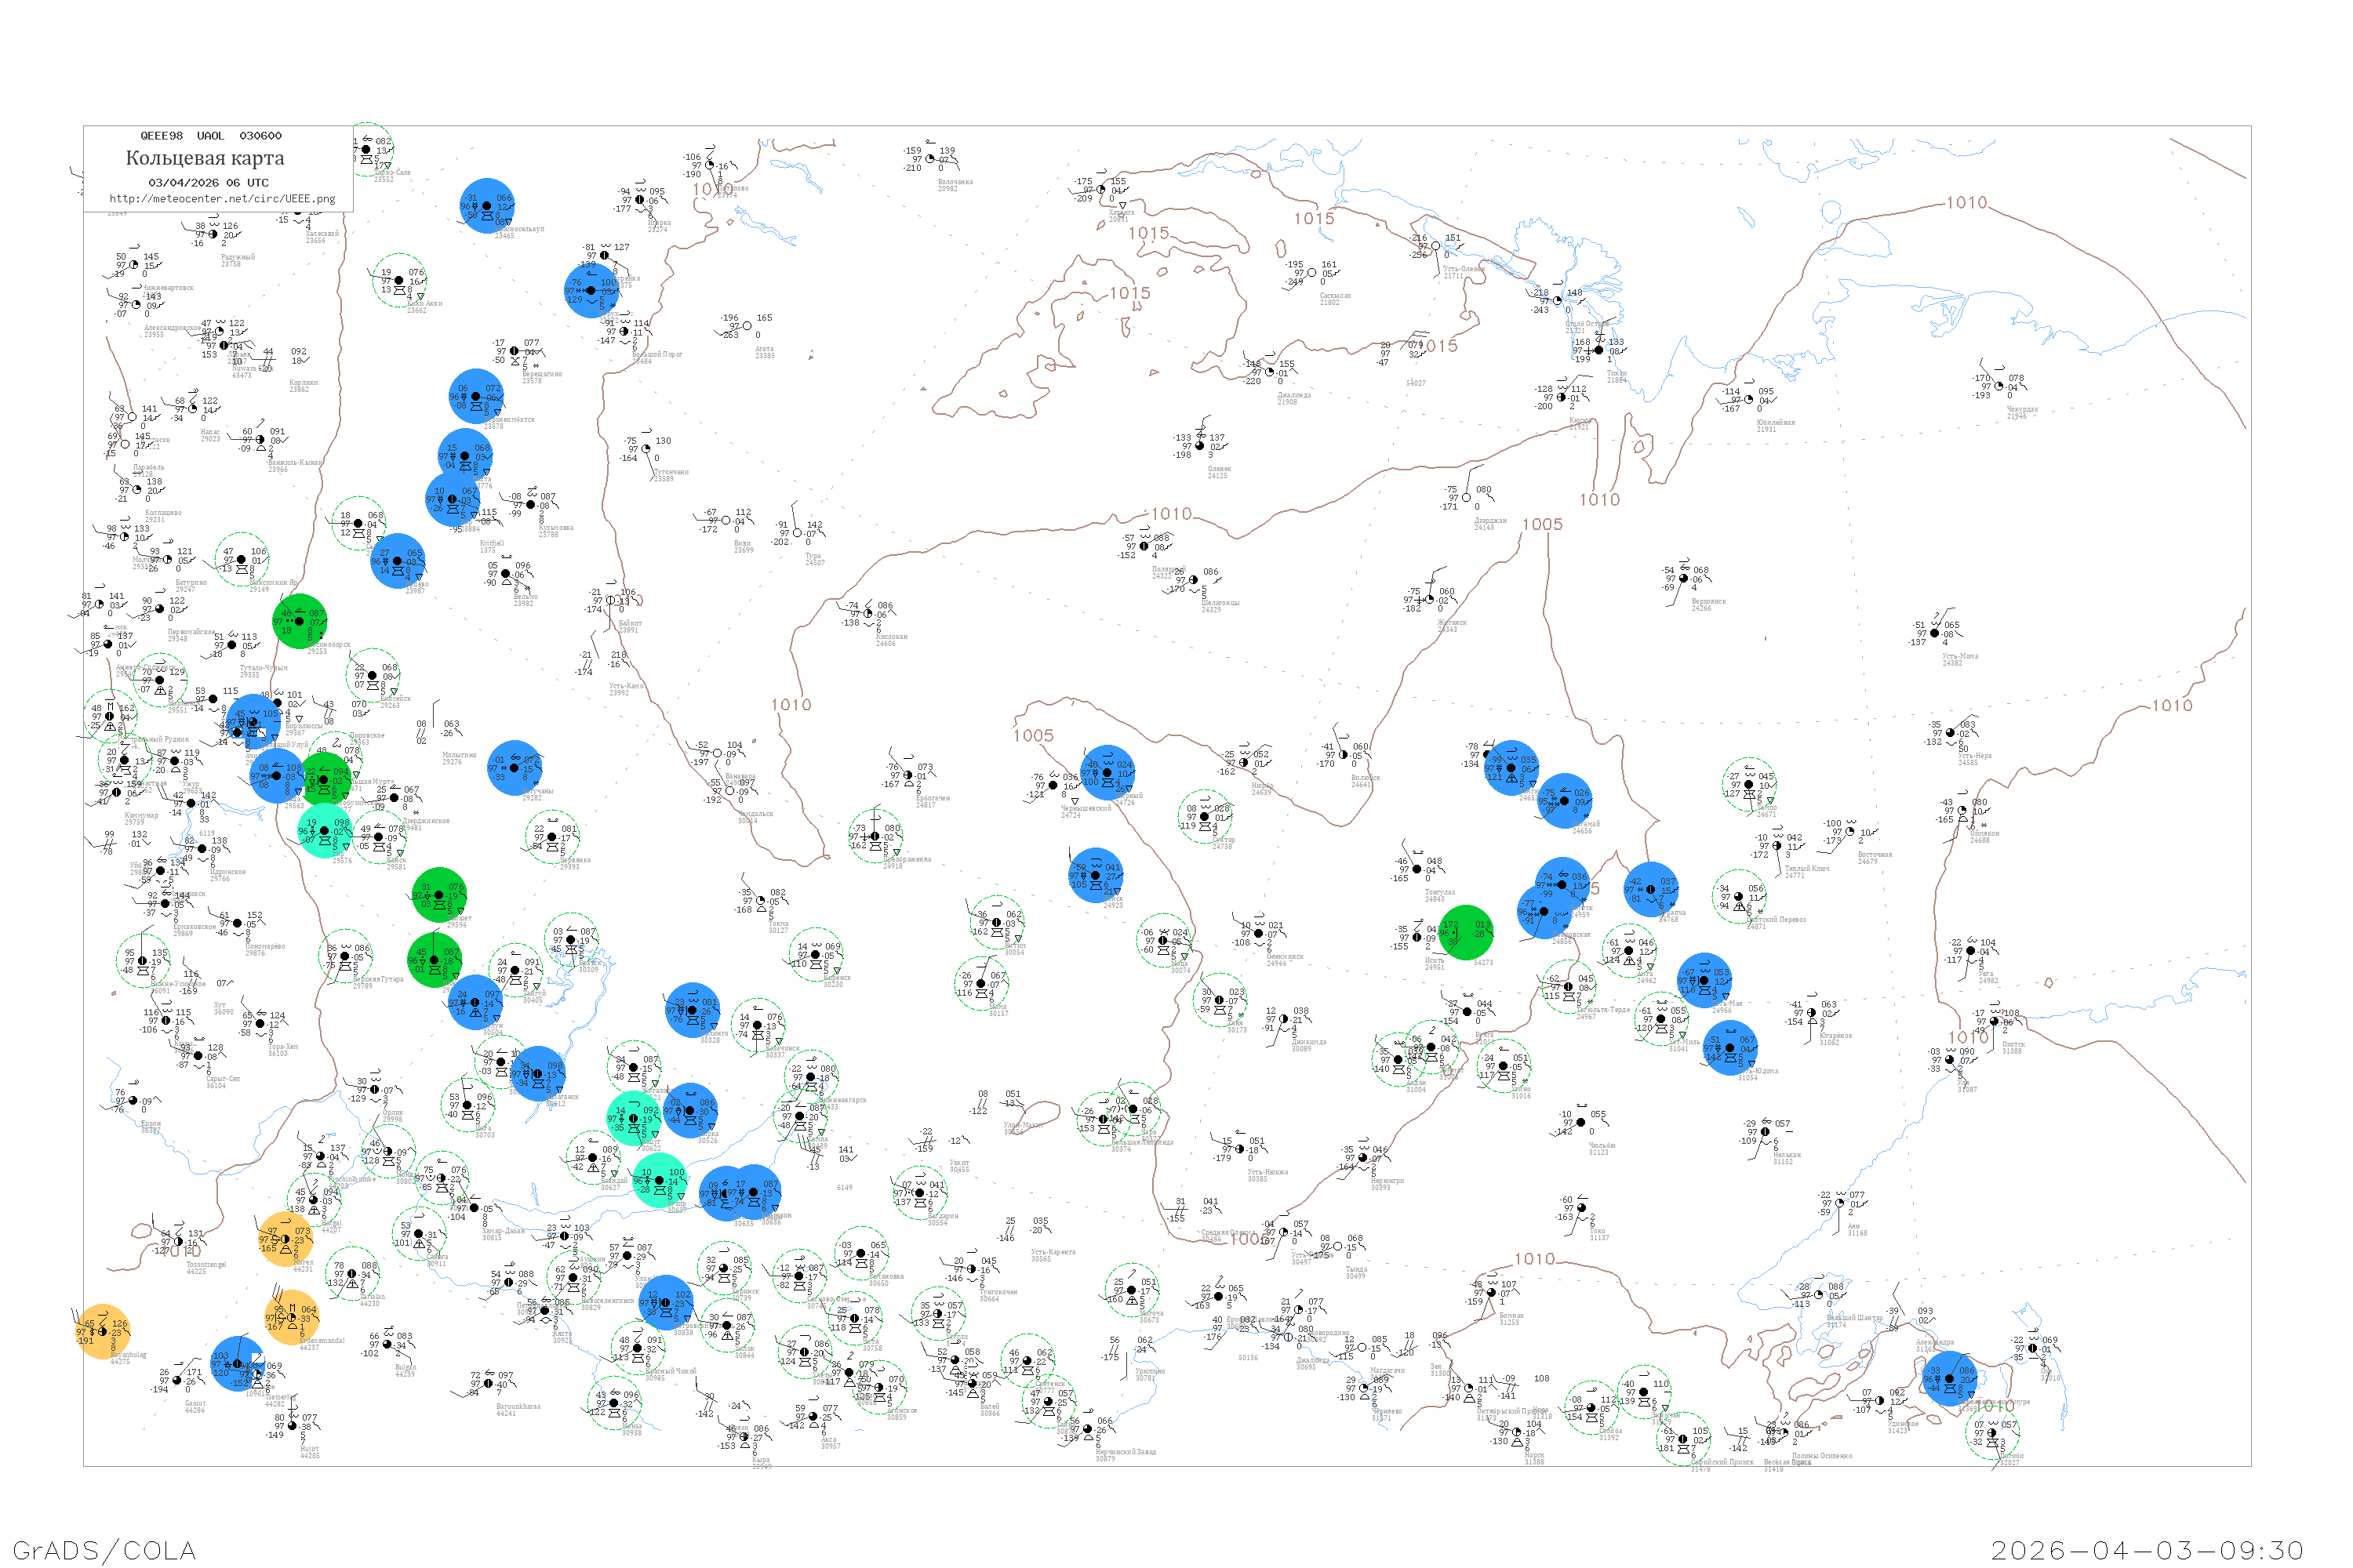Click the blue Усть-Мая 24966 station marker
The height and width of the screenshot is (1568, 2353).
click(1704, 980)
